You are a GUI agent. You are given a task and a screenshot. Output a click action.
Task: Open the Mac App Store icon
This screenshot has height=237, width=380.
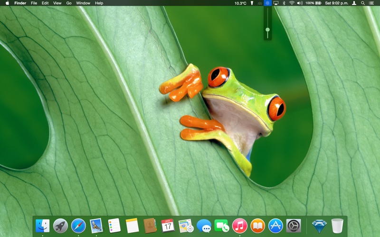[275, 226]
